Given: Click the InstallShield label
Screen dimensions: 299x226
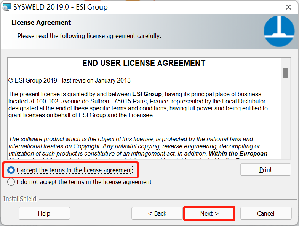Looking at the screenshot, I should pyautogui.click(x=20, y=199).
